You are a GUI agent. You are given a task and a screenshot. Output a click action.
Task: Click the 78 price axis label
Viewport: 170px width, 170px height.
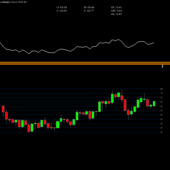[x=161, y=93]
